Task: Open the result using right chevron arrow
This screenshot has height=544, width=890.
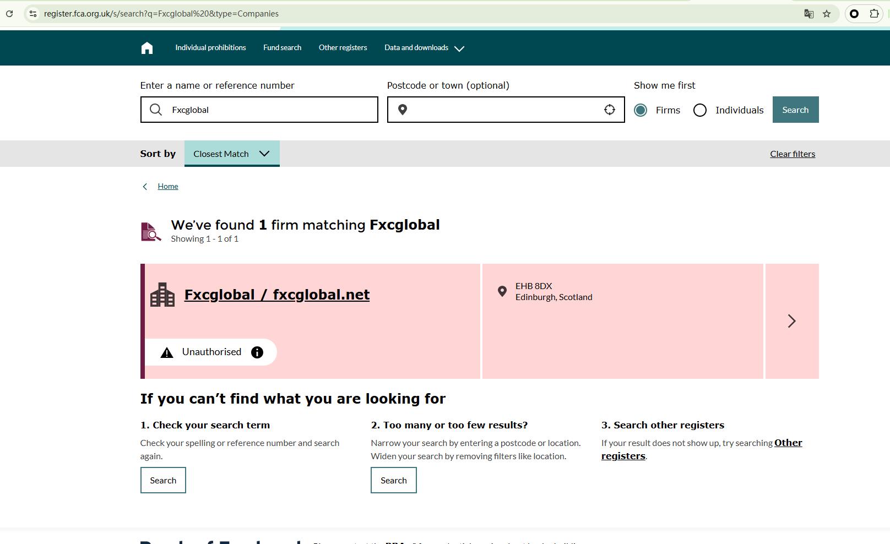Action: point(792,321)
